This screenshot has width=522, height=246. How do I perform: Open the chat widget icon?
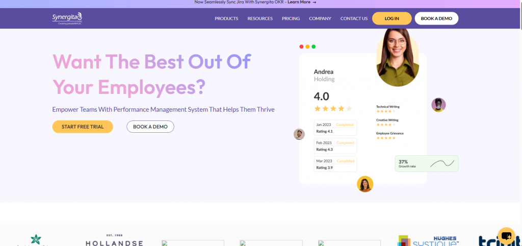pyautogui.click(x=506, y=236)
